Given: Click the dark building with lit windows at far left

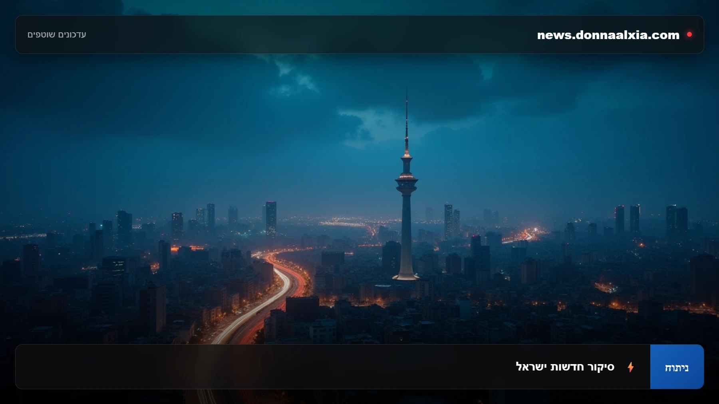Looking at the screenshot, I should 114,266.
